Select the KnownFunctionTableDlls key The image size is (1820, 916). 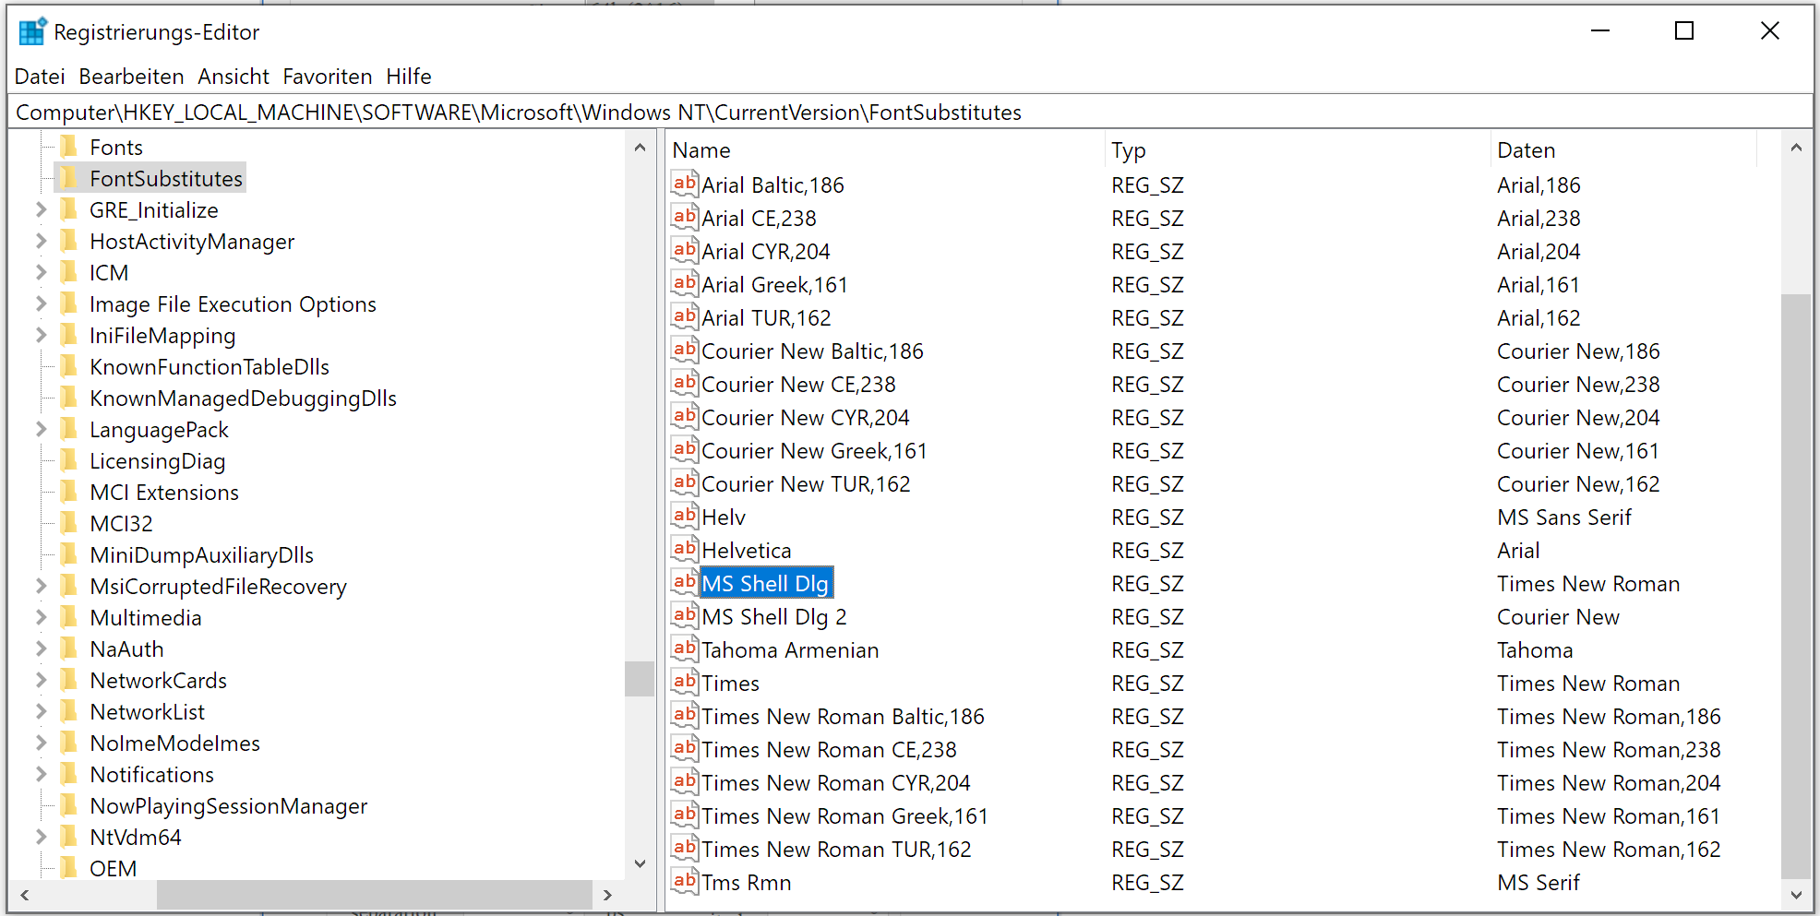pyautogui.click(x=210, y=366)
